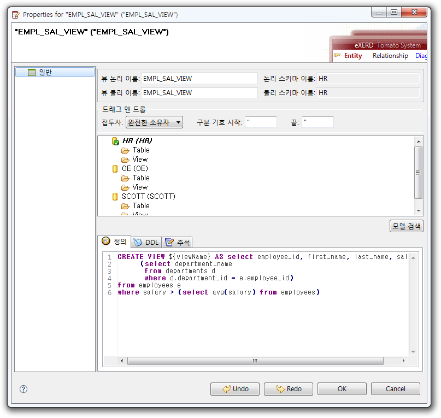The image size is (441, 418).
Task: Select the HR schema database icon
Action: (115, 141)
